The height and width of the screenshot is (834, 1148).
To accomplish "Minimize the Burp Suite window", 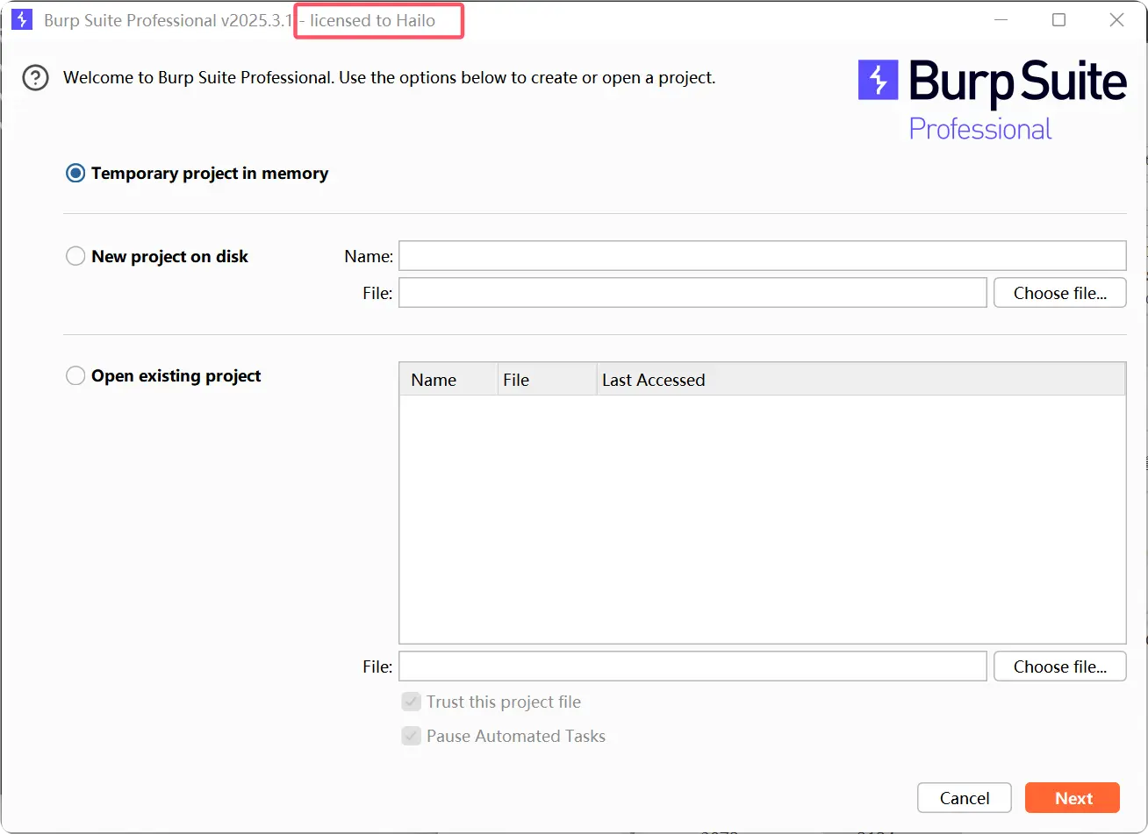I will [x=1000, y=19].
